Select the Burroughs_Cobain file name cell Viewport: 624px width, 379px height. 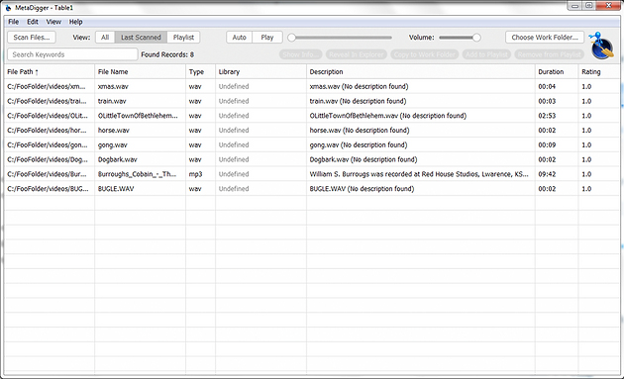(140, 174)
